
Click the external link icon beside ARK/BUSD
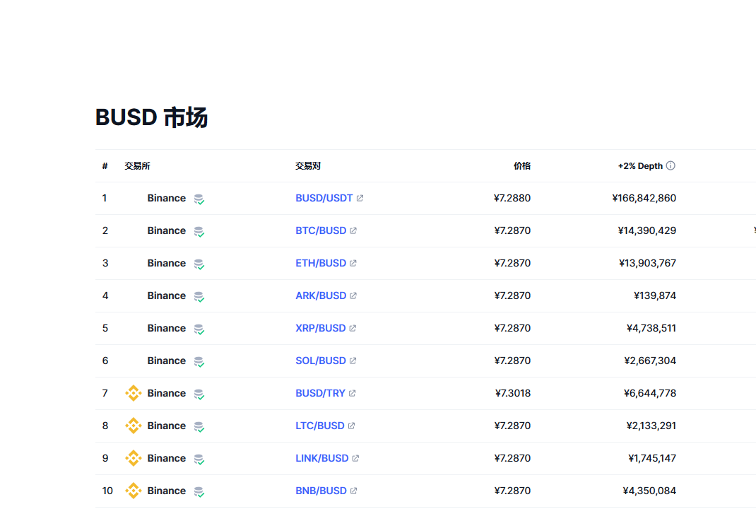(353, 296)
